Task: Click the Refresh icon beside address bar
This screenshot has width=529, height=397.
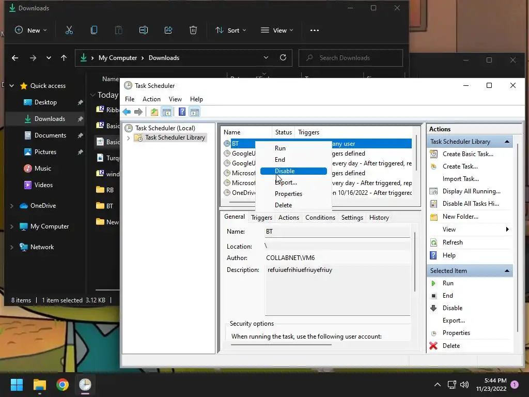Action: (283, 57)
